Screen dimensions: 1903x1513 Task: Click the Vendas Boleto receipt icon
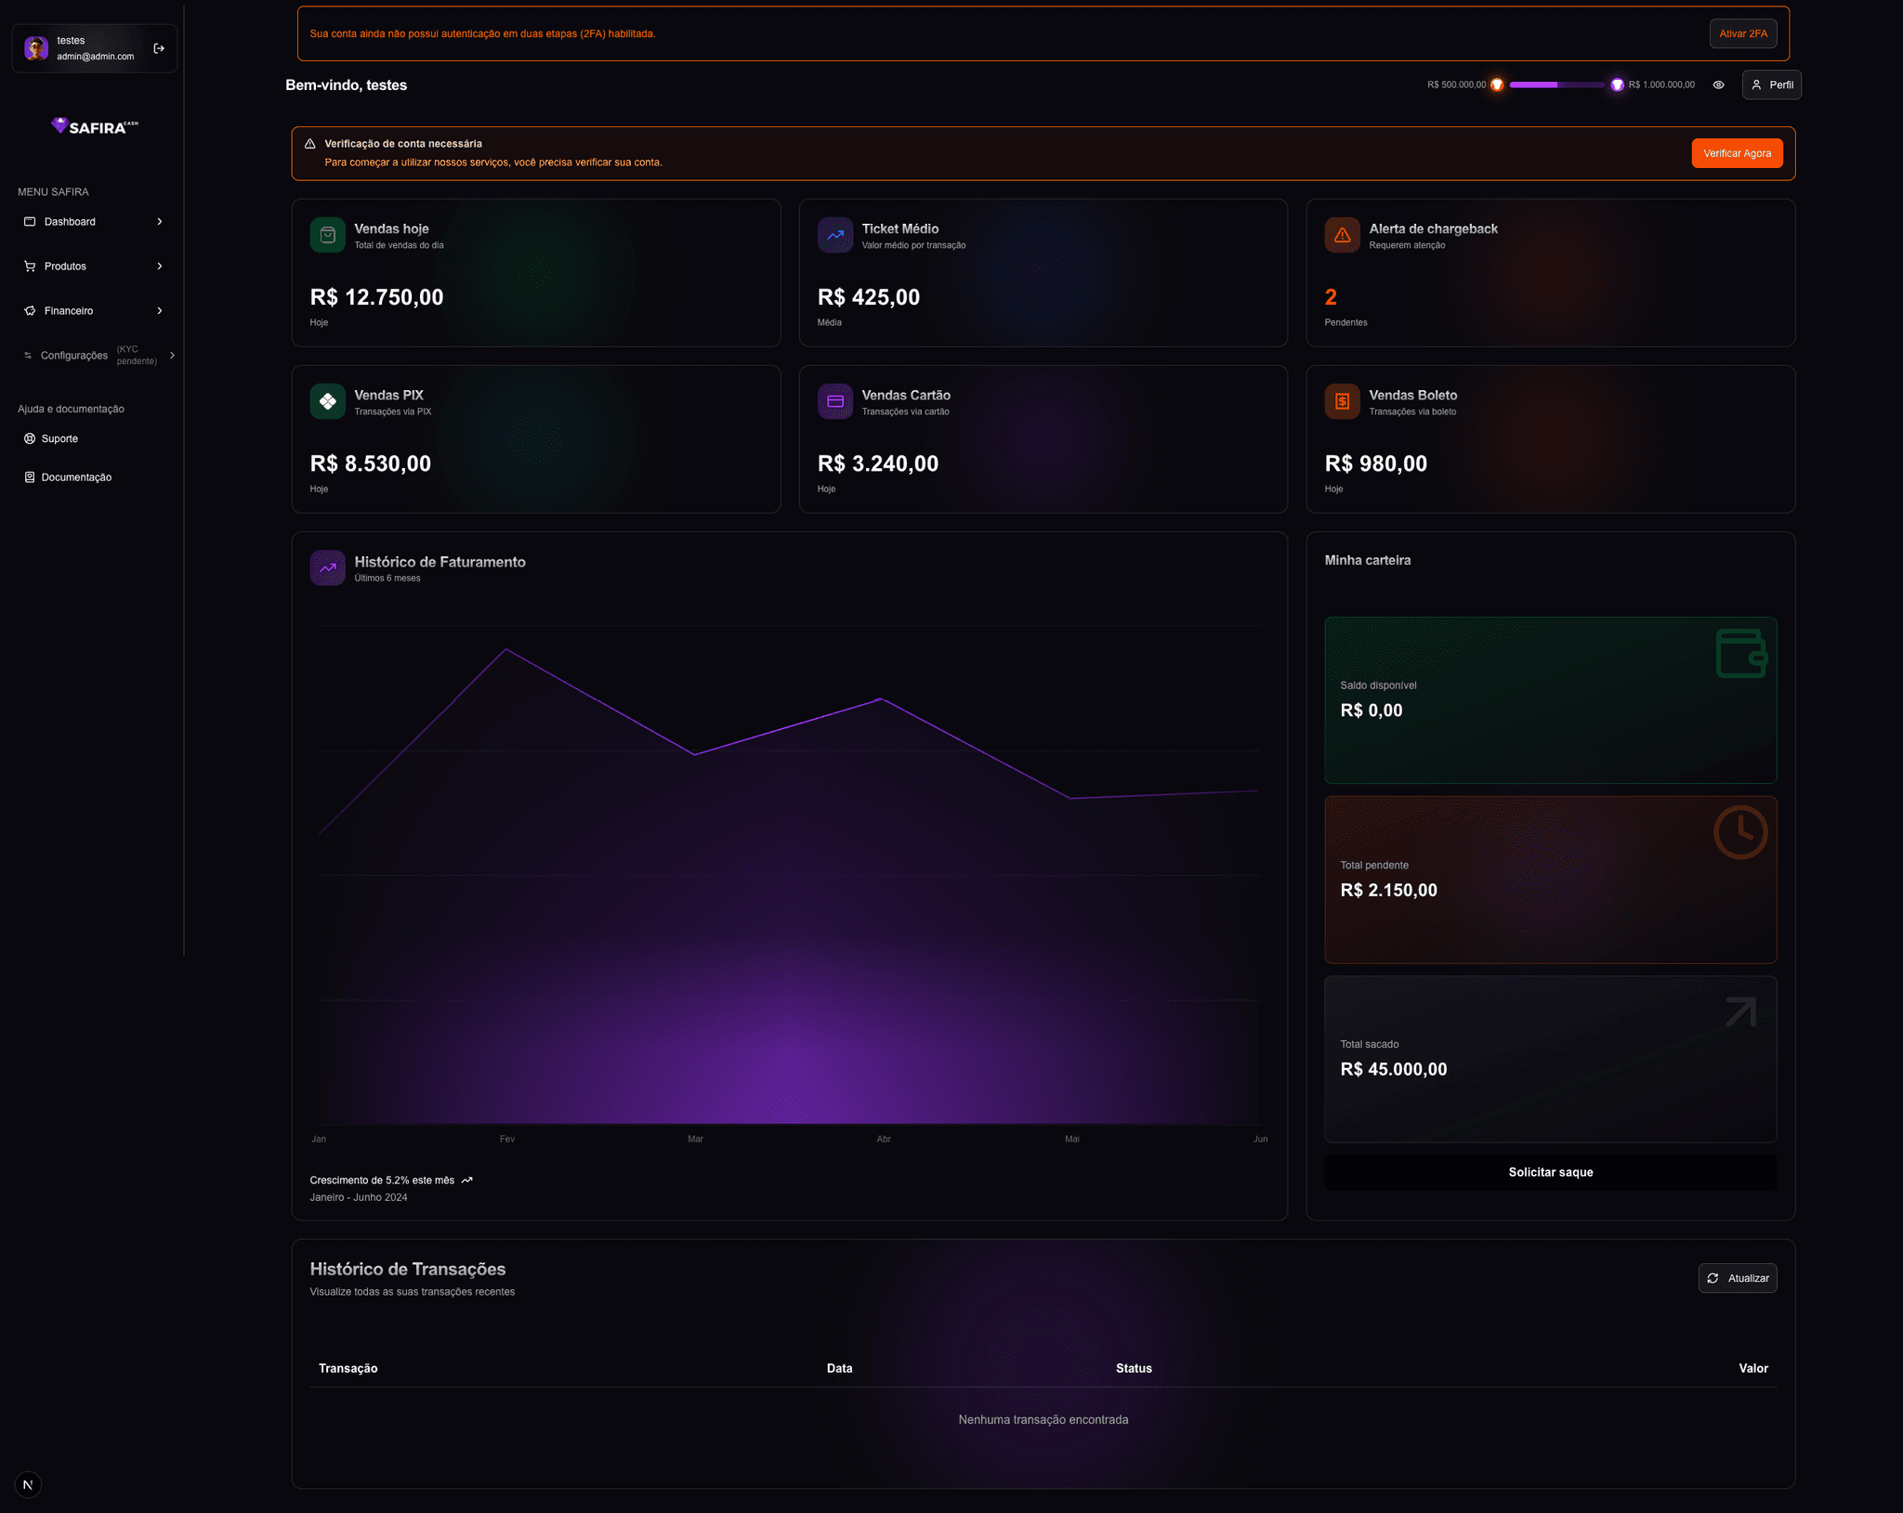click(1342, 401)
